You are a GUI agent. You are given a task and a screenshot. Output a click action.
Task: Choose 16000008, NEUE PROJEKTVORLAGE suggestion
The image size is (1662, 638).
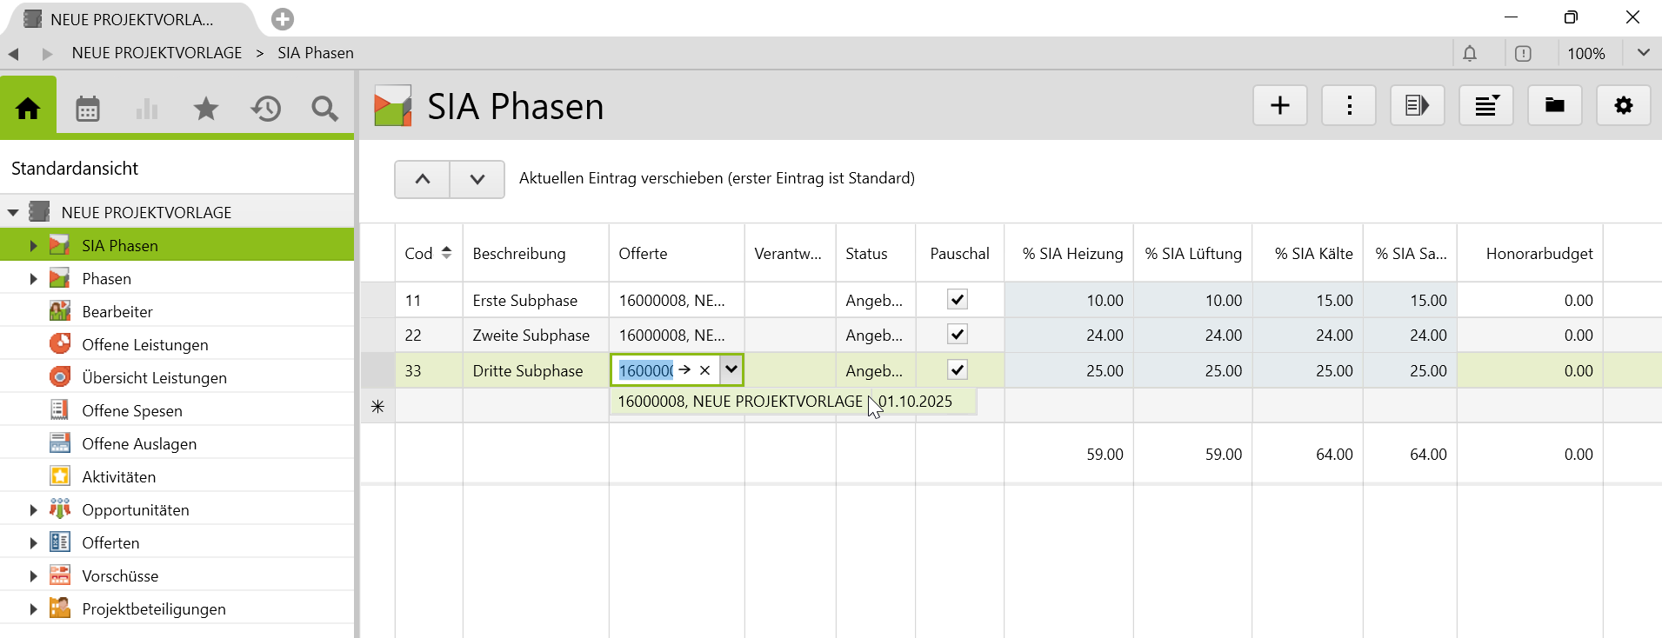pyautogui.click(x=783, y=402)
